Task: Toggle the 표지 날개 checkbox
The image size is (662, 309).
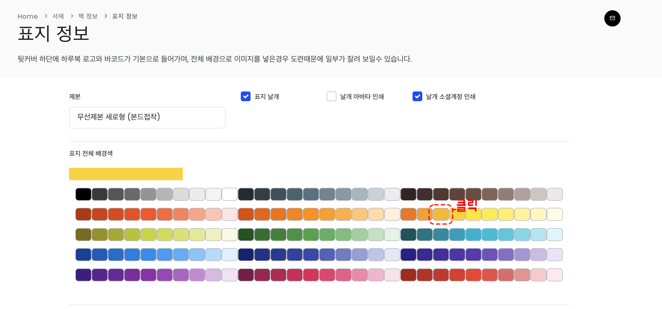Action: tap(246, 96)
